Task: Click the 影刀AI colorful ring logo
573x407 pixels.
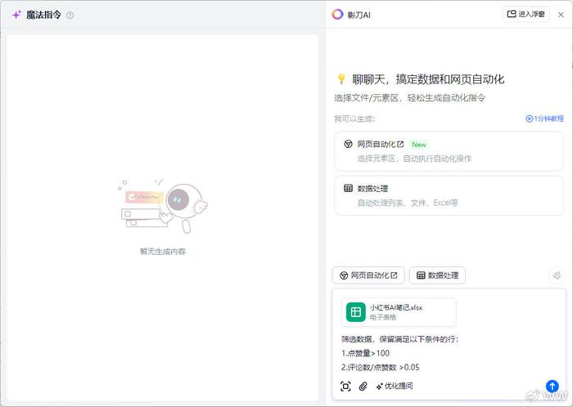Action: pos(337,14)
